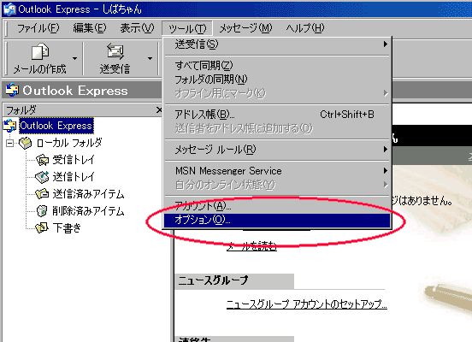Click the Send/Receive (送受信) toolbar icon
Screen dimensions: 472x342
(x=115, y=51)
